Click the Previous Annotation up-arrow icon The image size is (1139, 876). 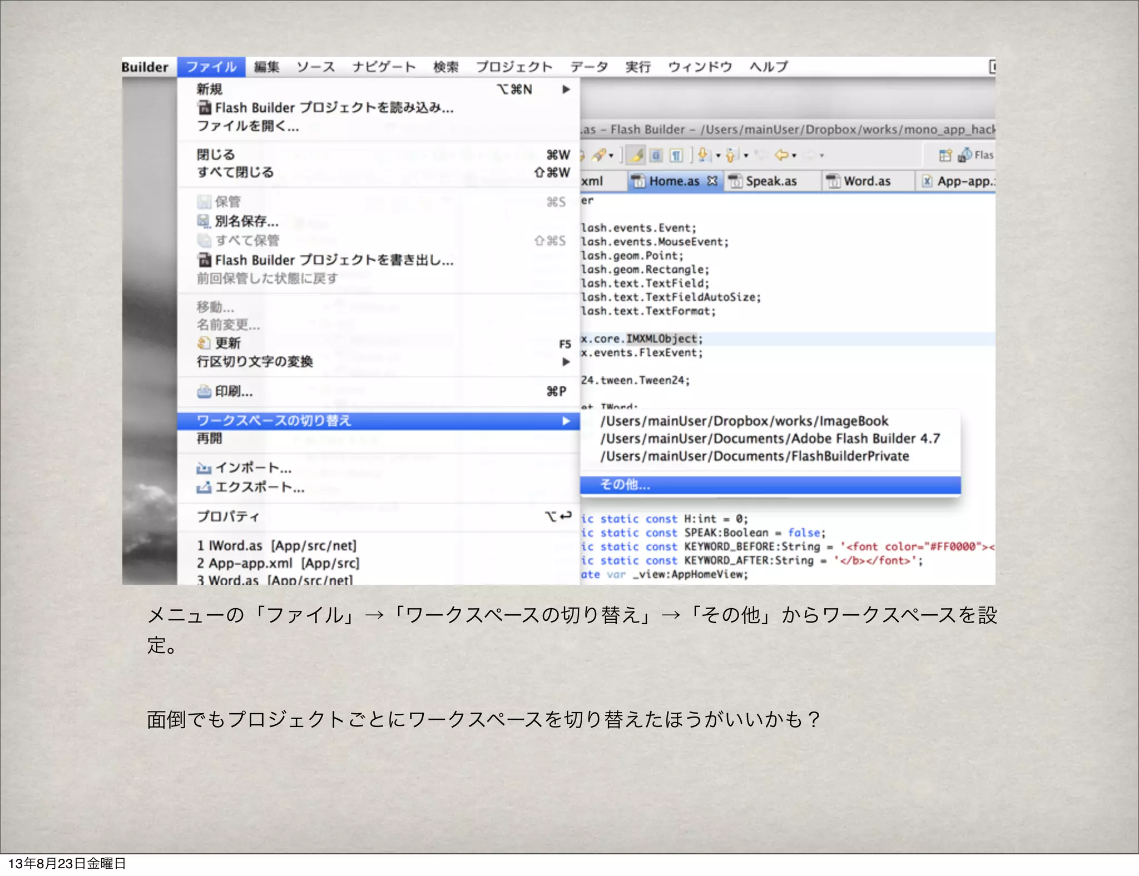(731, 155)
